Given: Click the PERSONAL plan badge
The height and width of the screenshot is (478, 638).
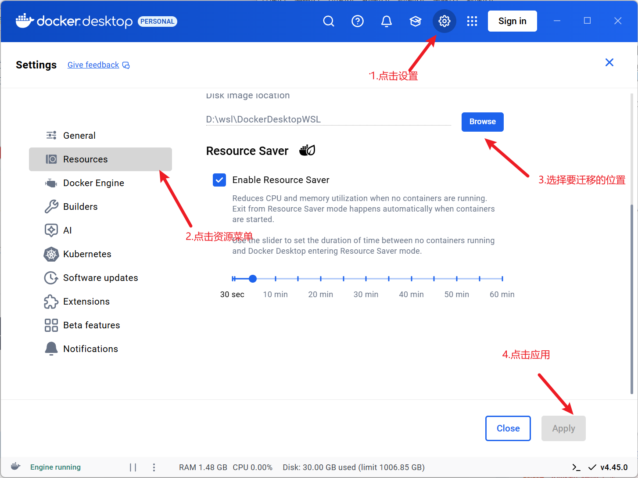Looking at the screenshot, I should 158,22.
